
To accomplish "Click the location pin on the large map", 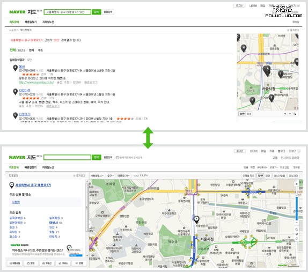I will point(196,219).
